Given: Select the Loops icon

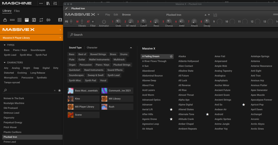Looking at the screenshot, I should 41,20.
